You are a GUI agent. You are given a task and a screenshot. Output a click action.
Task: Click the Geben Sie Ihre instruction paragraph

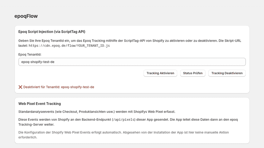[x=130, y=43]
